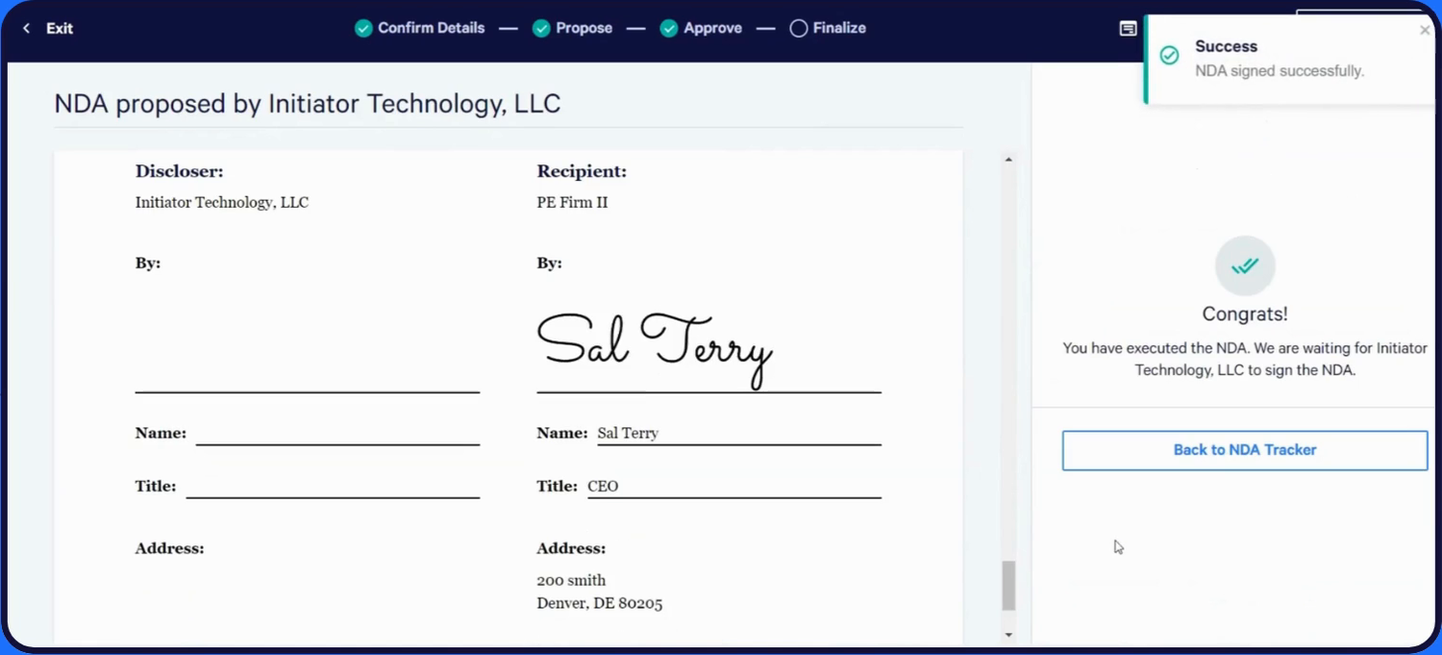Click the Discloser Name field
The width and height of the screenshot is (1442, 655).
337,434
